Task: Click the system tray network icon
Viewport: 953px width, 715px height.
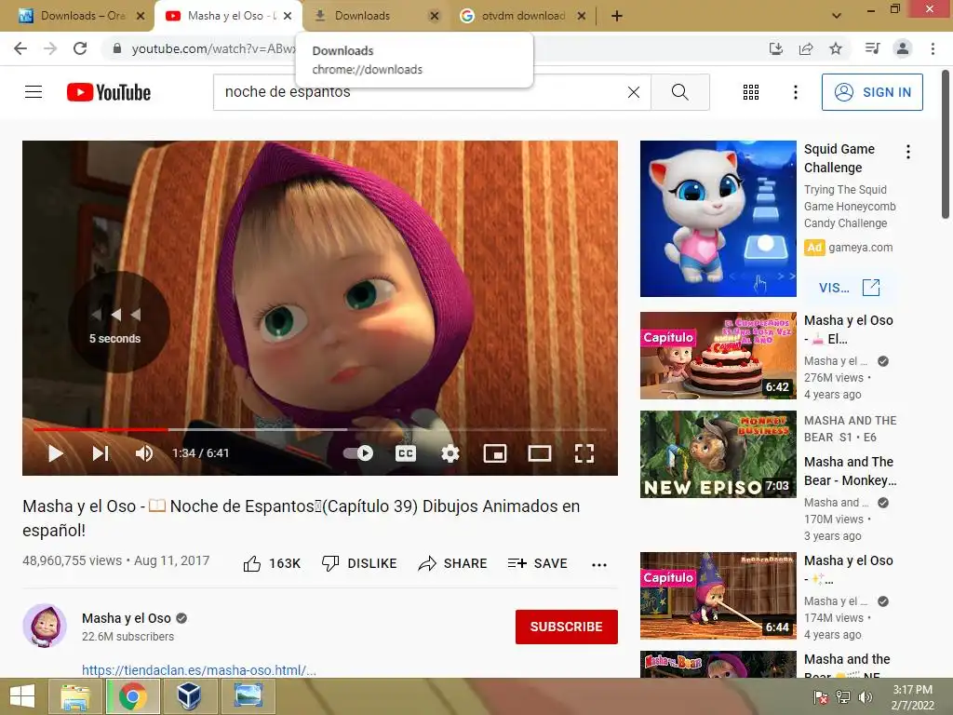Action: point(843,697)
